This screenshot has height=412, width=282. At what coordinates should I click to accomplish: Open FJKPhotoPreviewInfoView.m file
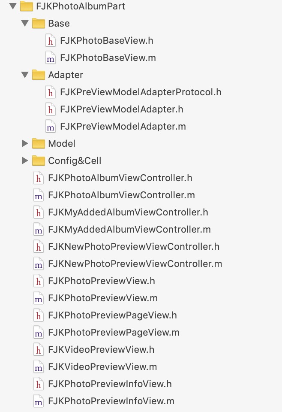pos(111,401)
